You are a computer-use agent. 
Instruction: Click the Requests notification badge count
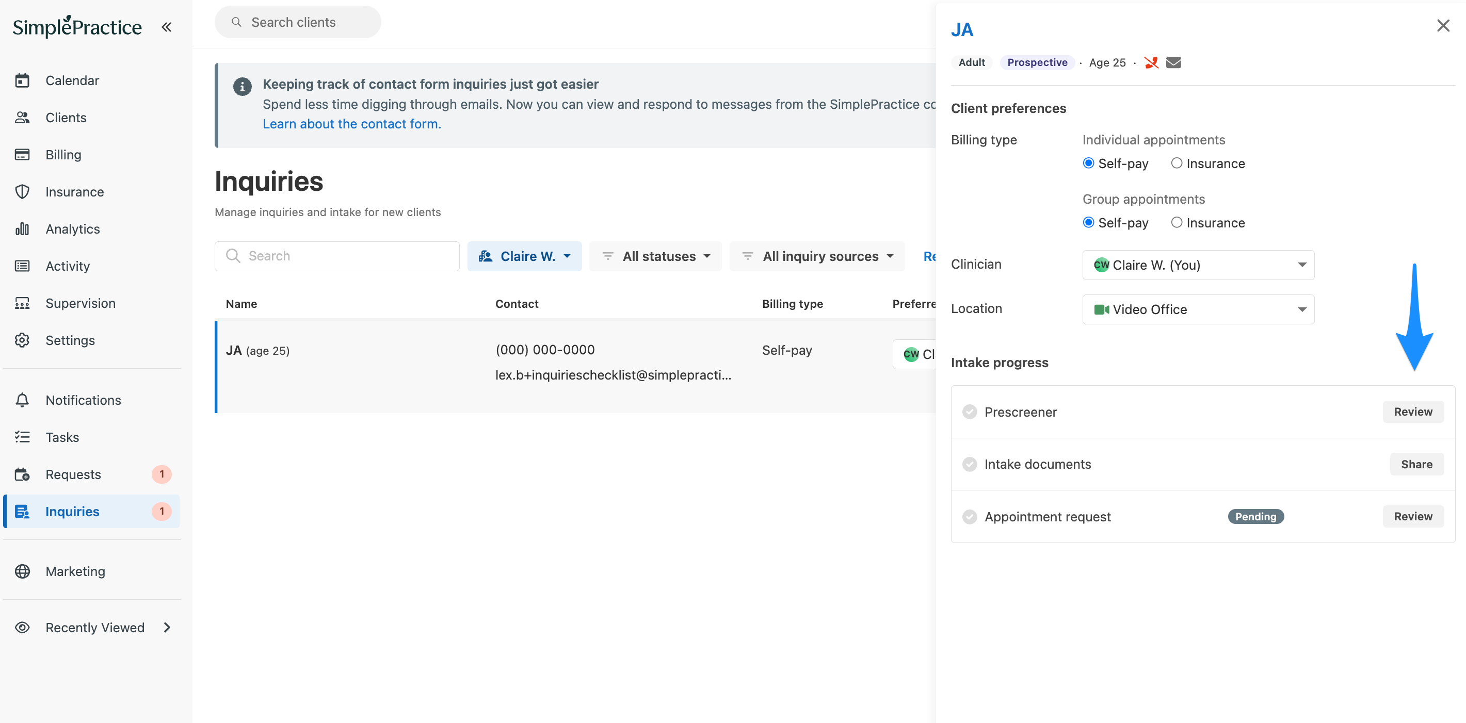coord(162,474)
